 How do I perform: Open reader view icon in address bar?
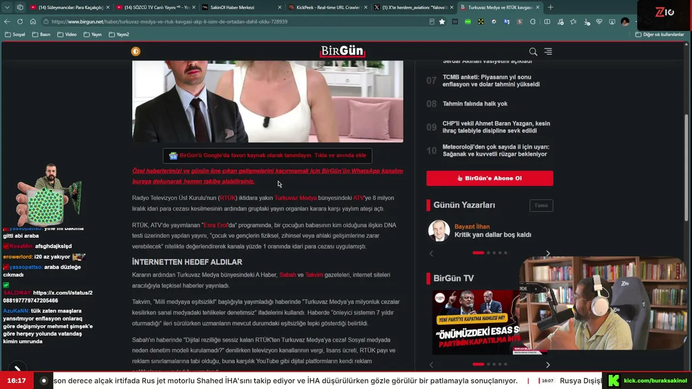(431, 22)
